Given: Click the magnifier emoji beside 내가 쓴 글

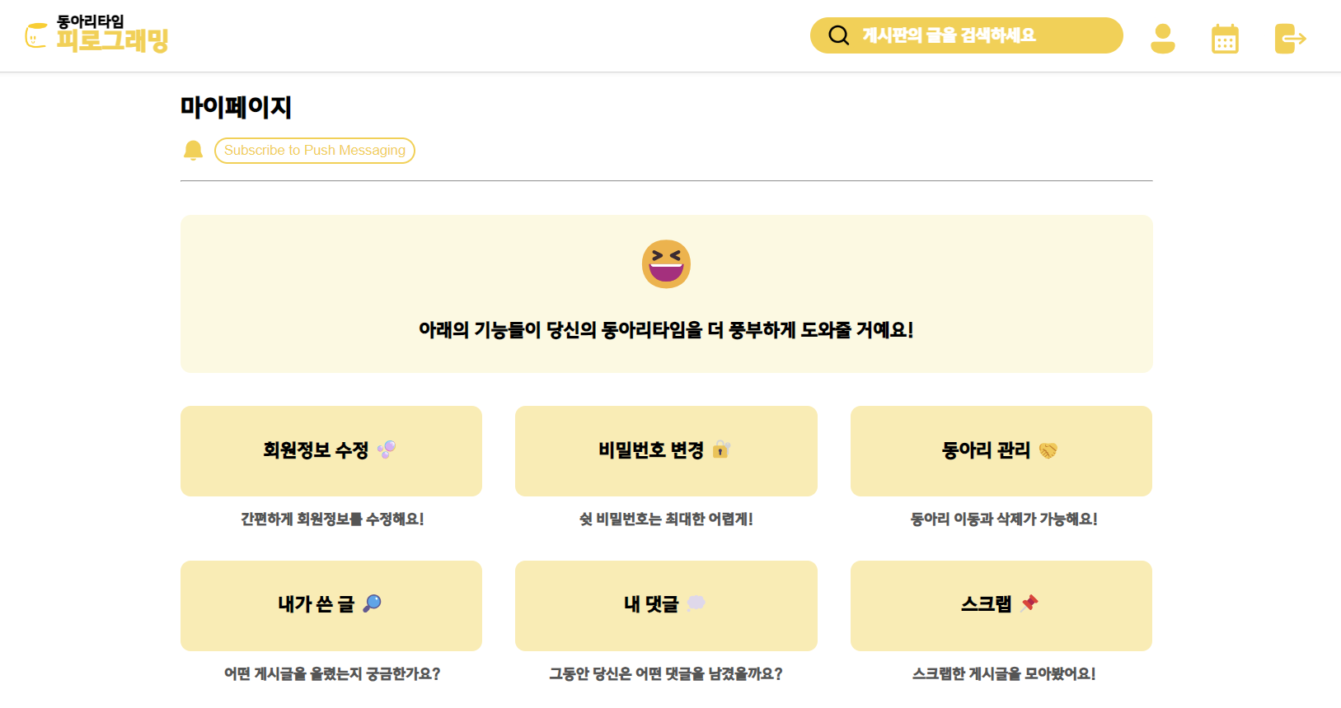Looking at the screenshot, I should click(x=373, y=603).
